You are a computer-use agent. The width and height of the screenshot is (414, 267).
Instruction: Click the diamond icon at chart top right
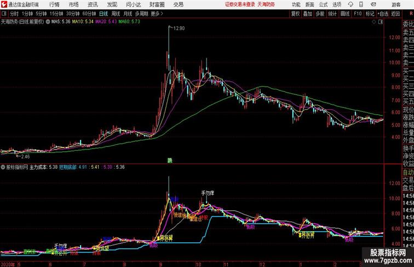pyautogui.click(x=374, y=22)
